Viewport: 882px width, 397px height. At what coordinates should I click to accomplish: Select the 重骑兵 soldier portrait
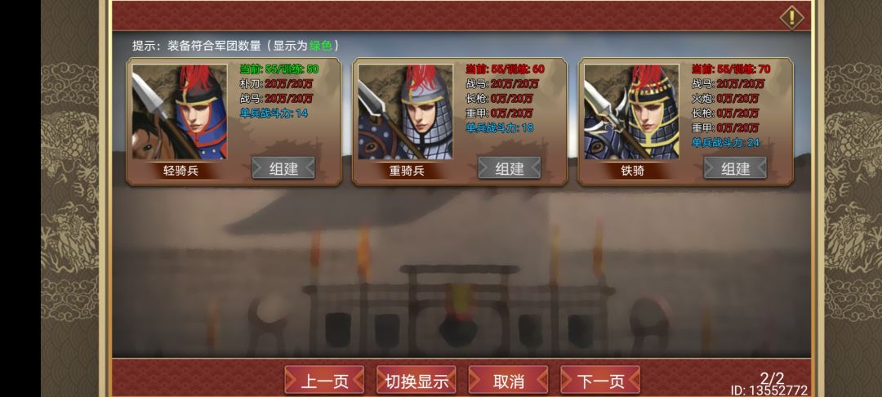[x=406, y=111]
